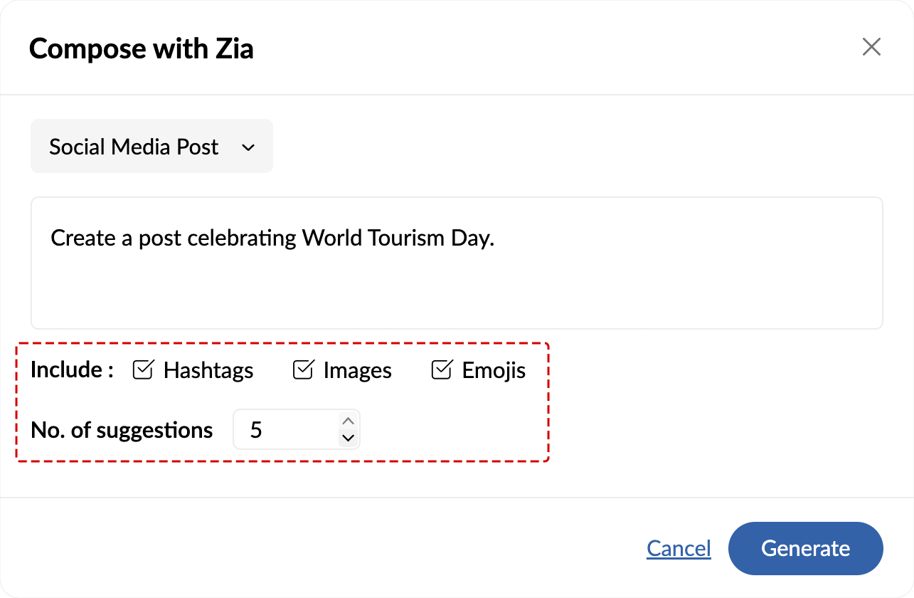Disable the Emojis checkbox
The height and width of the screenshot is (598, 914).
click(442, 370)
